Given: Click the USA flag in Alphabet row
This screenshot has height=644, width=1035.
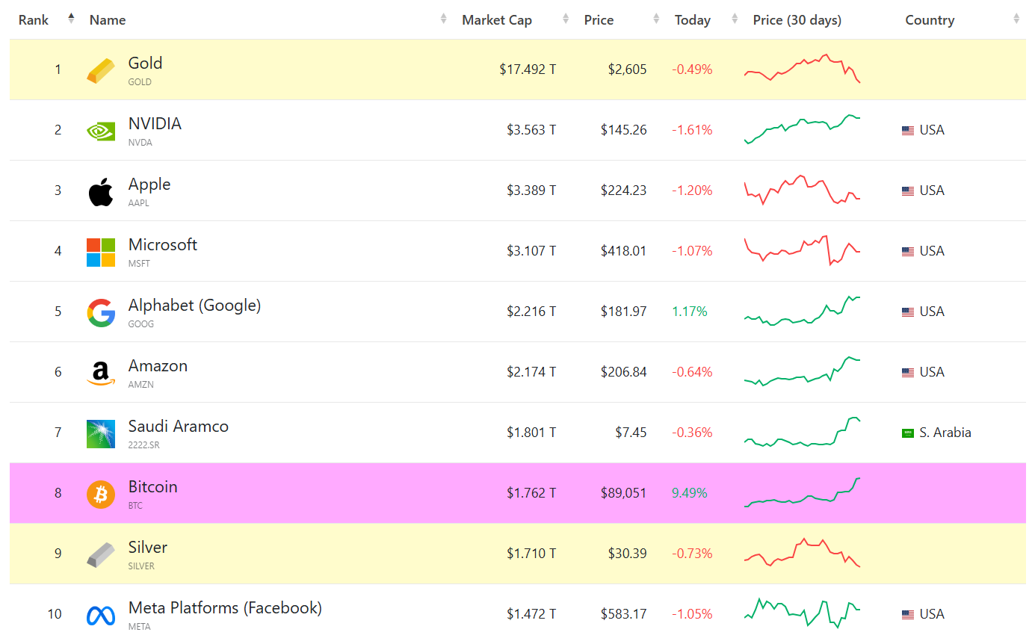Looking at the screenshot, I should point(908,312).
